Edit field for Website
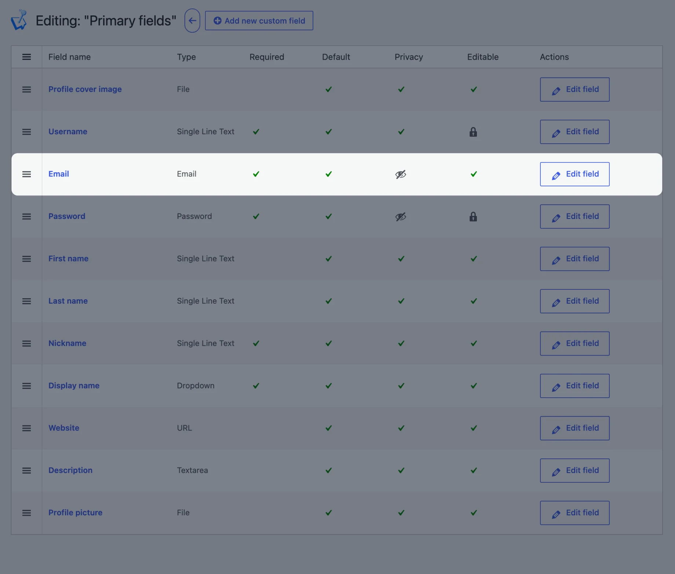Screen dimensions: 675x574 point(575,428)
